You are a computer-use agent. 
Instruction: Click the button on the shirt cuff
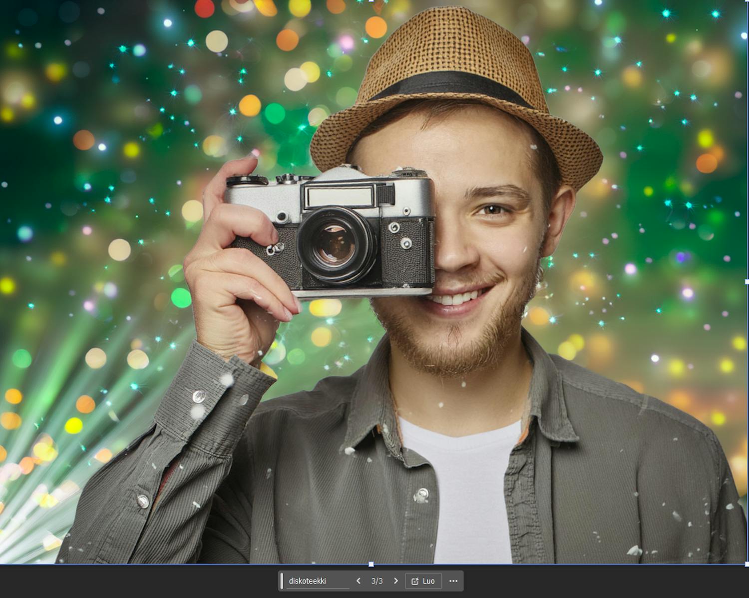(199, 397)
